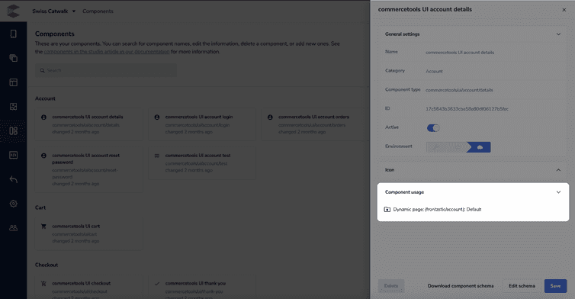The height and width of the screenshot is (299, 575).
Task: Click the component search field
Action: [106, 70]
